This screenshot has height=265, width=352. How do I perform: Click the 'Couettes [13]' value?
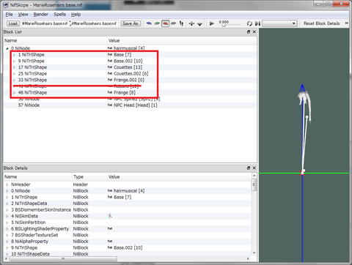[x=128, y=67]
